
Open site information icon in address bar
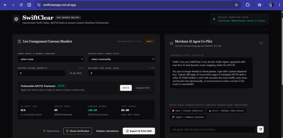click(x=39, y=5)
